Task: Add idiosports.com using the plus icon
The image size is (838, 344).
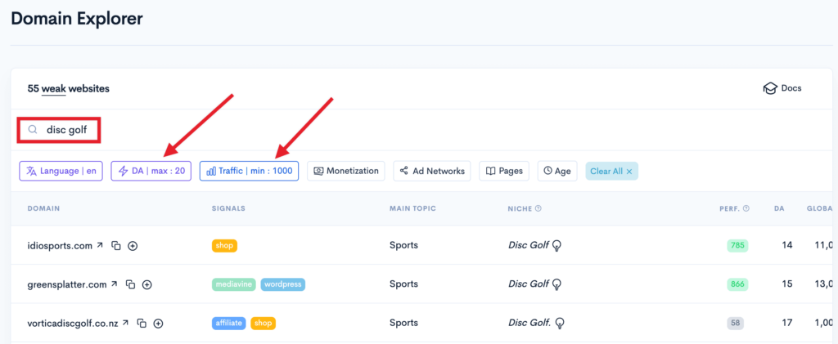Action: click(133, 245)
